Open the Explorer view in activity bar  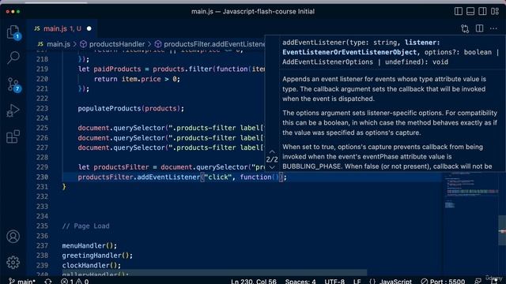pos(13,32)
